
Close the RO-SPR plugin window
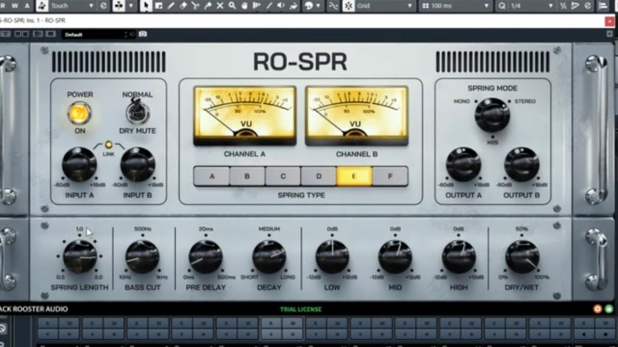[x=610, y=21]
